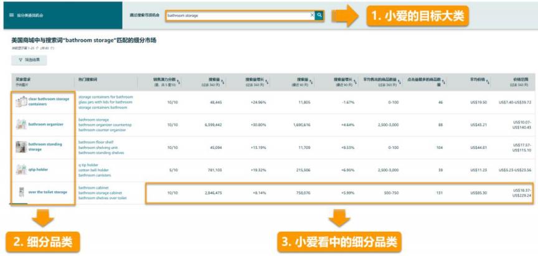Click over the toilet storage thumbnail
This screenshot has width=538, height=256.
pyautogui.click(x=21, y=192)
